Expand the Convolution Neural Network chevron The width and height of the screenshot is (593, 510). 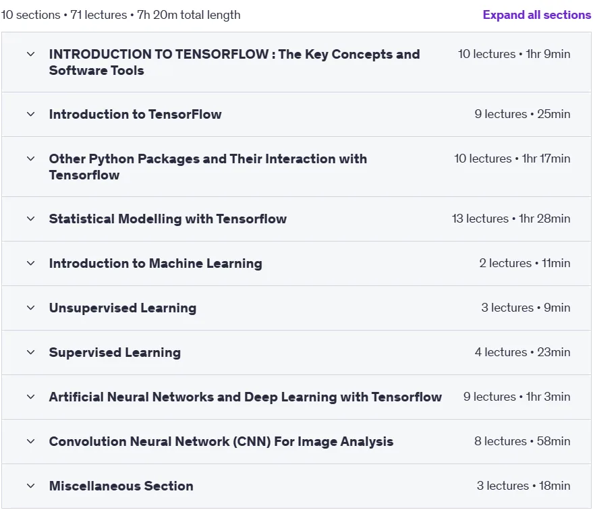pos(30,442)
